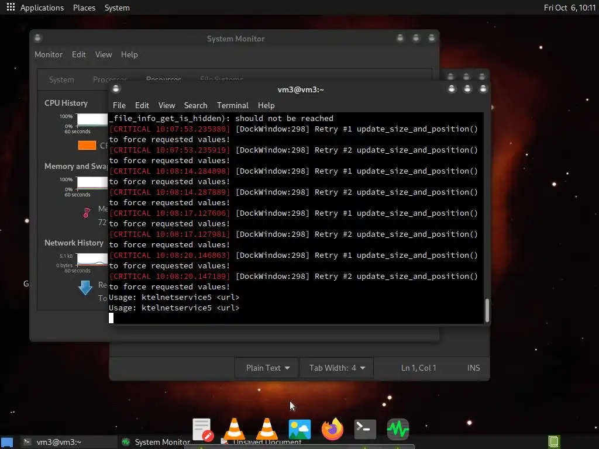Screen dimensions: 599x449
Task: Click the green workspace icon in taskbar
Action: point(554,442)
